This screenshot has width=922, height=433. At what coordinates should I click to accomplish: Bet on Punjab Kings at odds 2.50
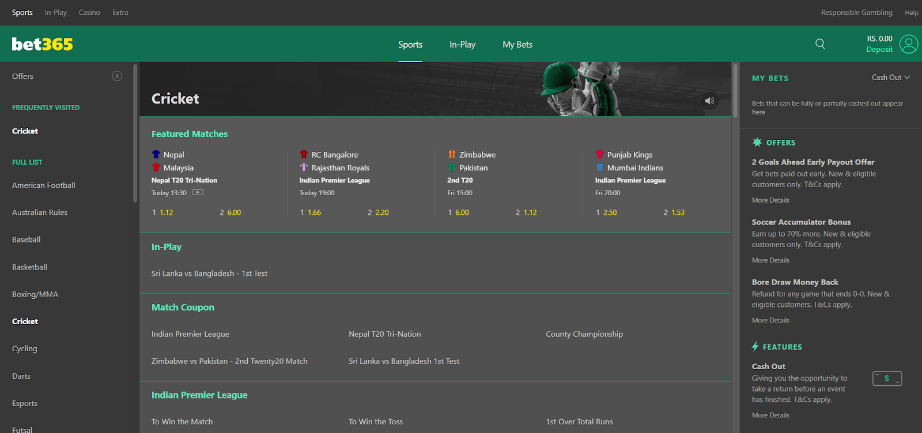[606, 212]
